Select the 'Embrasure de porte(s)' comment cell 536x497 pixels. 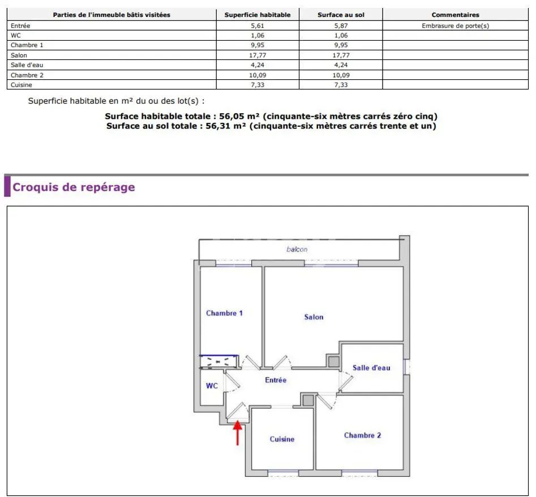455,25
